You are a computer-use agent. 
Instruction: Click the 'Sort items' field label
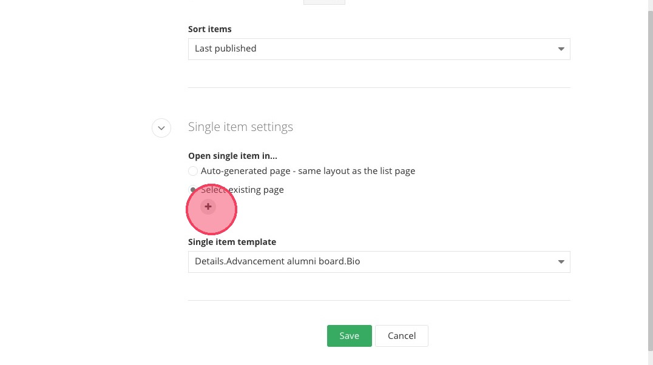point(209,29)
